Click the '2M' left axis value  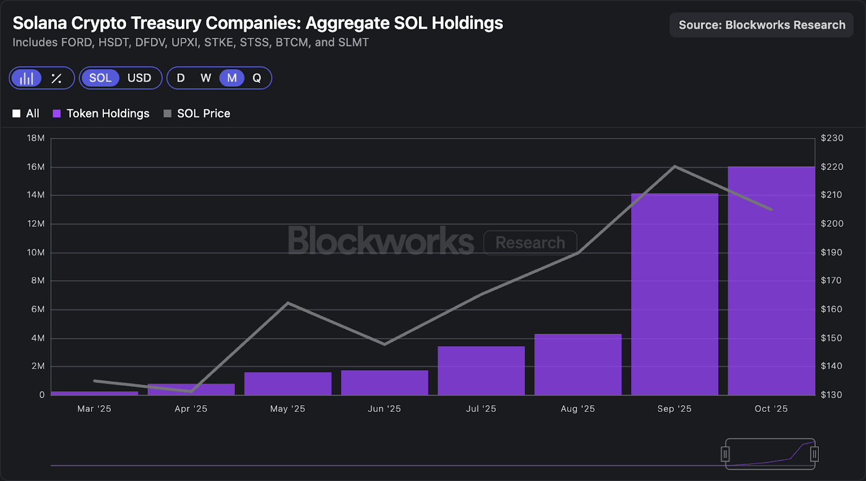pyautogui.click(x=38, y=366)
